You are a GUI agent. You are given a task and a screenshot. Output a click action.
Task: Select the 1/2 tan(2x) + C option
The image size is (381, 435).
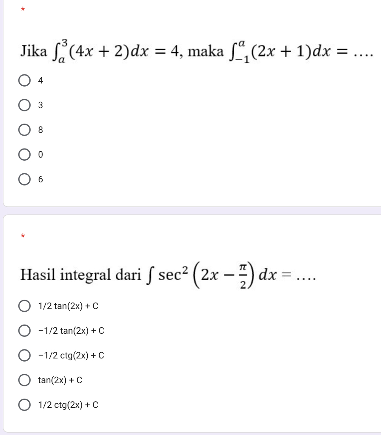[24, 306]
